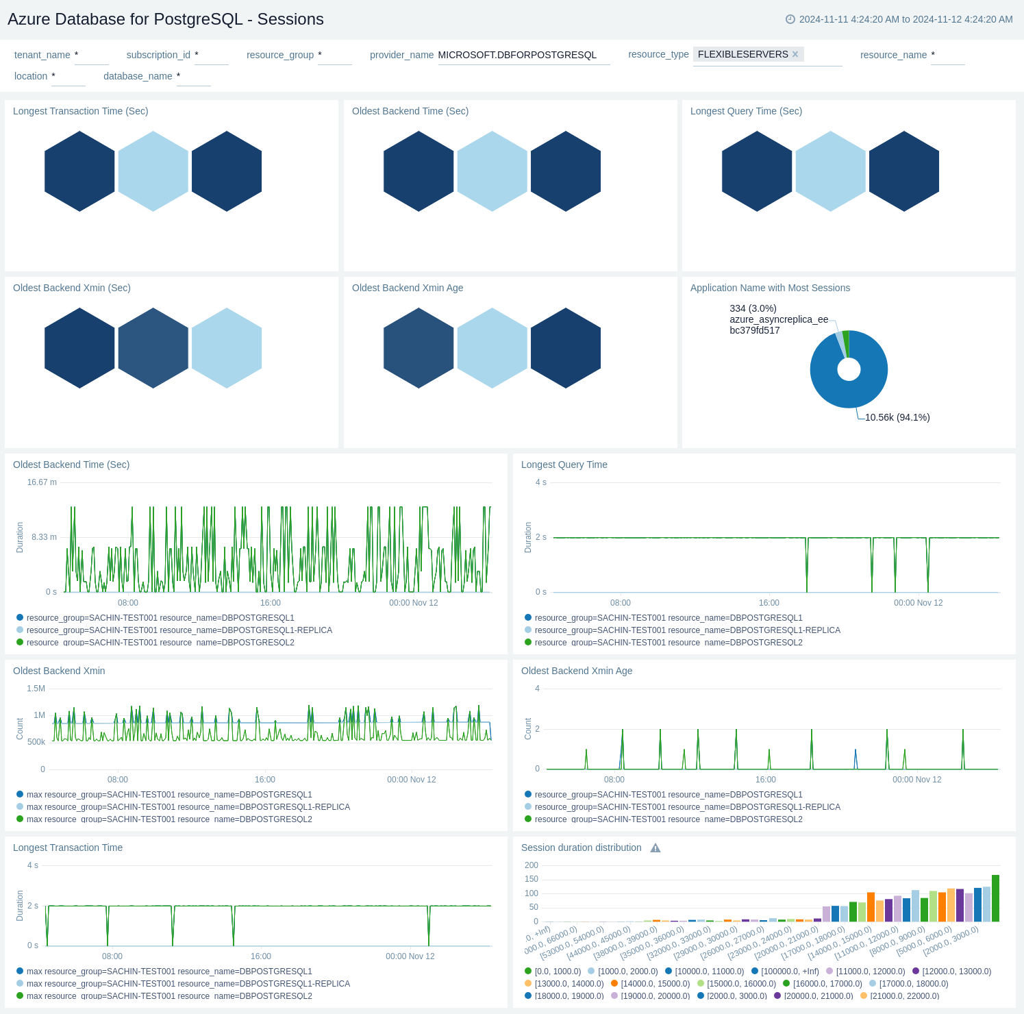Click the Oldest Backend Xmin line chart title
This screenshot has height=1014, width=1024.
(x=59, y=671)
